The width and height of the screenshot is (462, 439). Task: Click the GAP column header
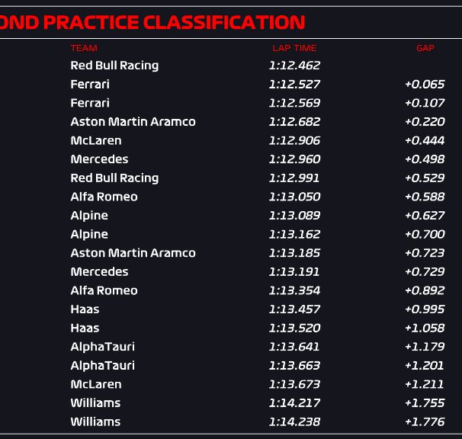(425, 48)
